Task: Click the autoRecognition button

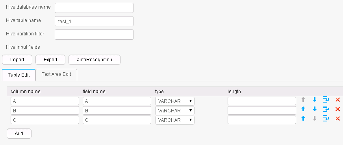Action: 95,60
